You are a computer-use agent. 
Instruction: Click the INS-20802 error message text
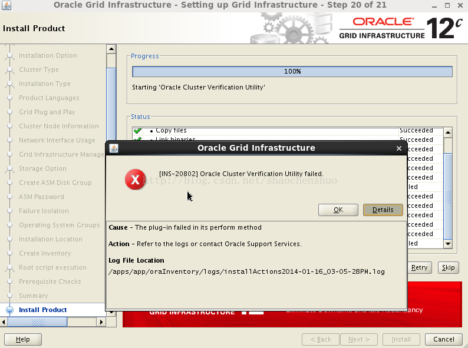pyautogui.click(x=241, y=174)
